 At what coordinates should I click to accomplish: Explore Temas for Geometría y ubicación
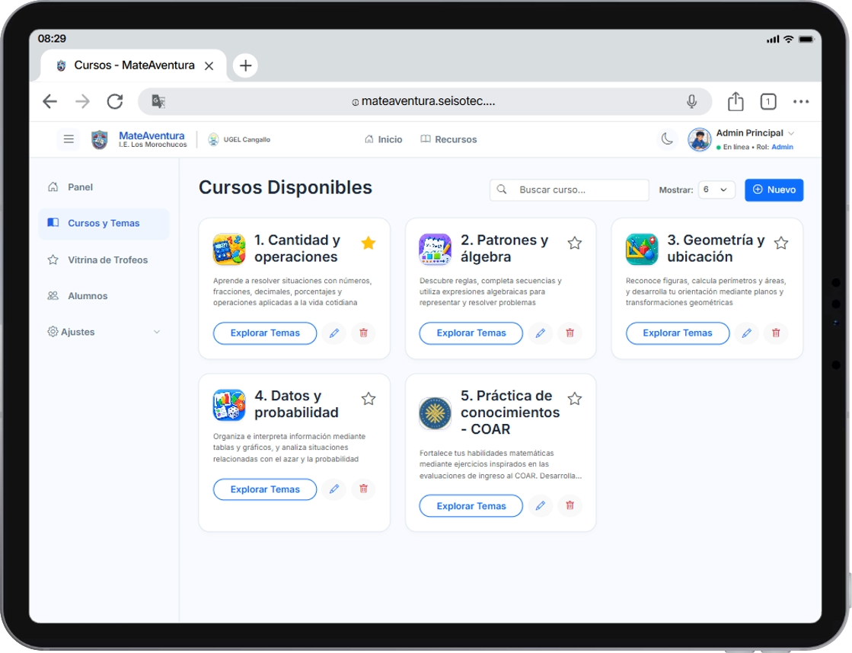click(x=677, y=333)
